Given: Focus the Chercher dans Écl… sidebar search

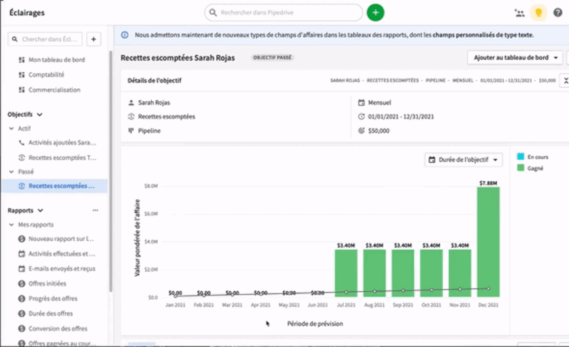Looking at the screenshot, I should [x=45, y=39].
